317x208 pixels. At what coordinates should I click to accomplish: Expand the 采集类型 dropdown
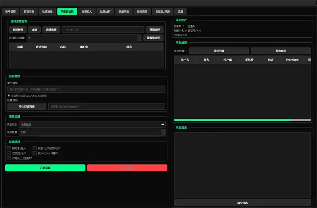pyautogui.click(x=92, y=124)
